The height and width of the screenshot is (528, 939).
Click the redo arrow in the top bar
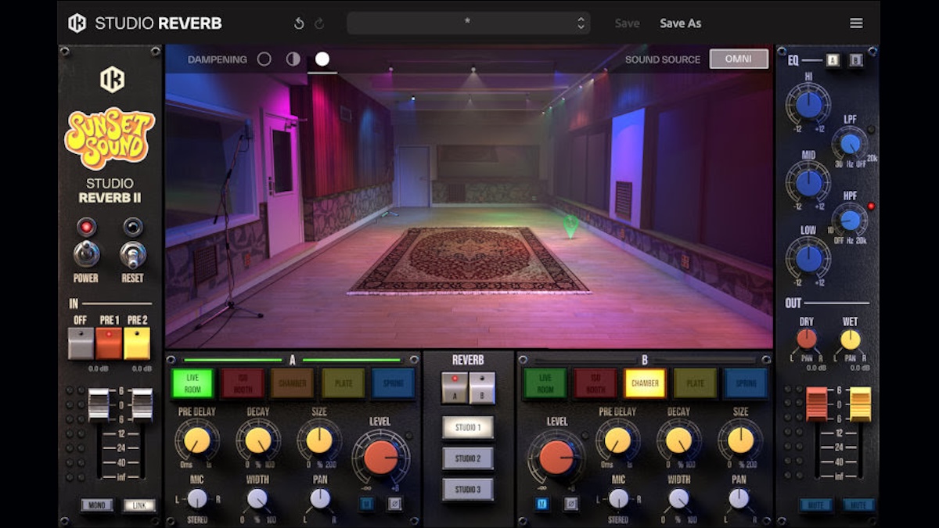[319, 23]
